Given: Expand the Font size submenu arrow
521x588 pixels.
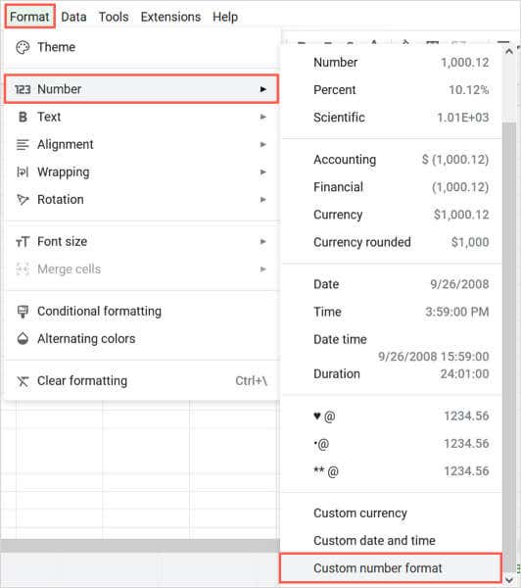Looking at the screenshot, I should (x=263, y=241).
